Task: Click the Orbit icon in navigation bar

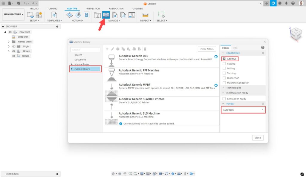Action: (113, 174)
